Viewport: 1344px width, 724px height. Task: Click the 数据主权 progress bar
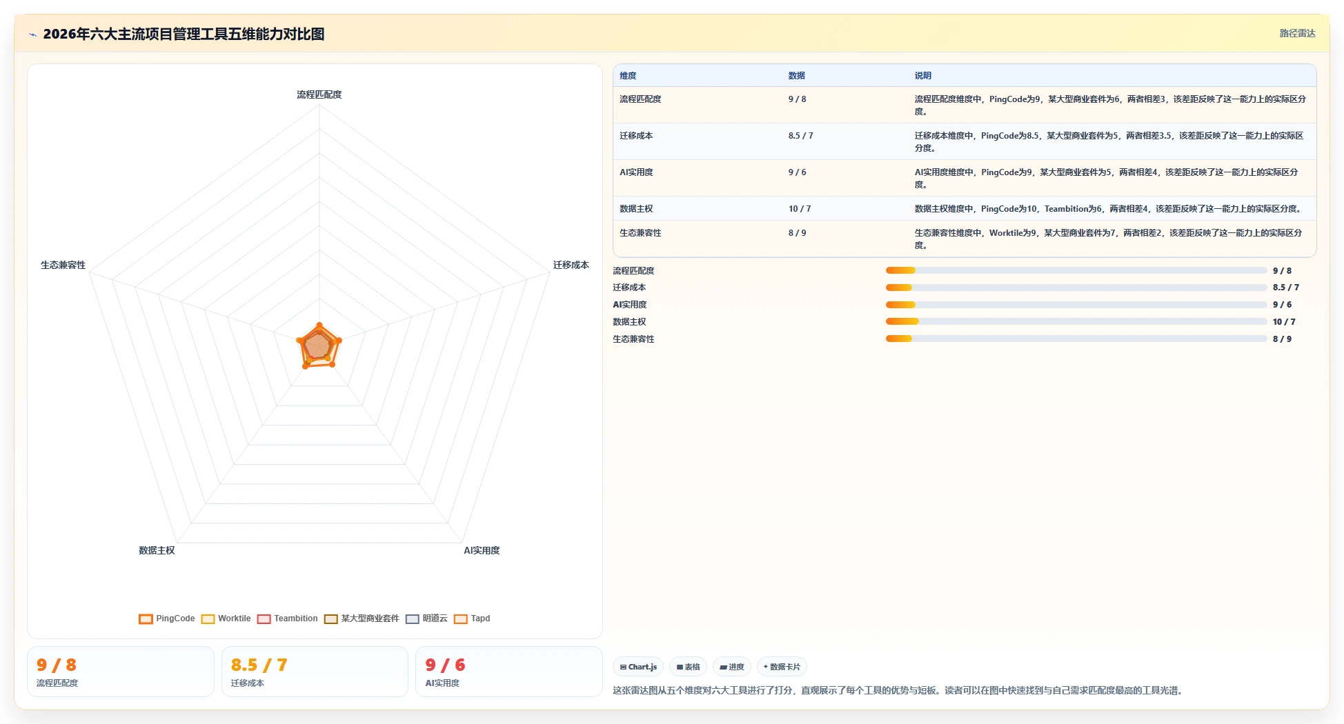1076,321
